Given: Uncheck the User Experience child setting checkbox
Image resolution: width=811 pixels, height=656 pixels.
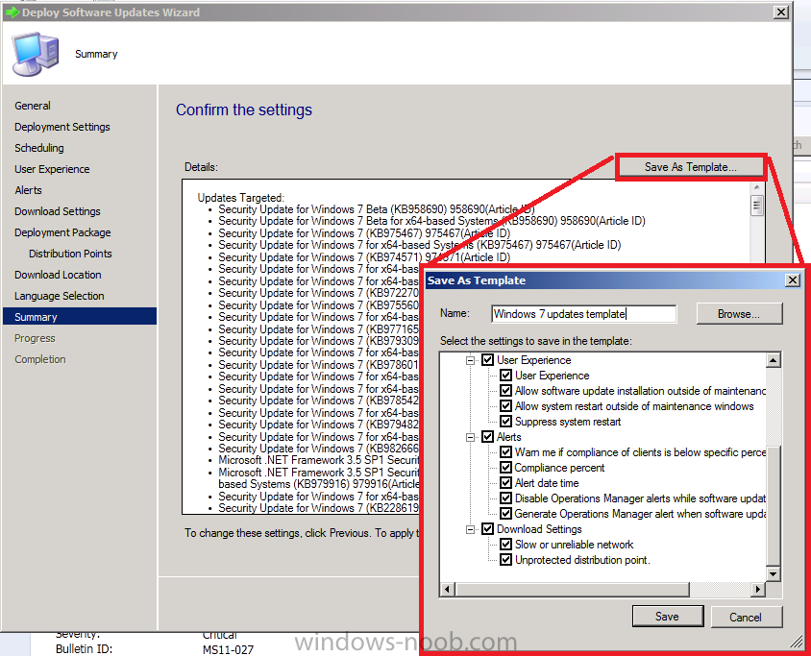Looking at the screenshot, I should 505,376.
